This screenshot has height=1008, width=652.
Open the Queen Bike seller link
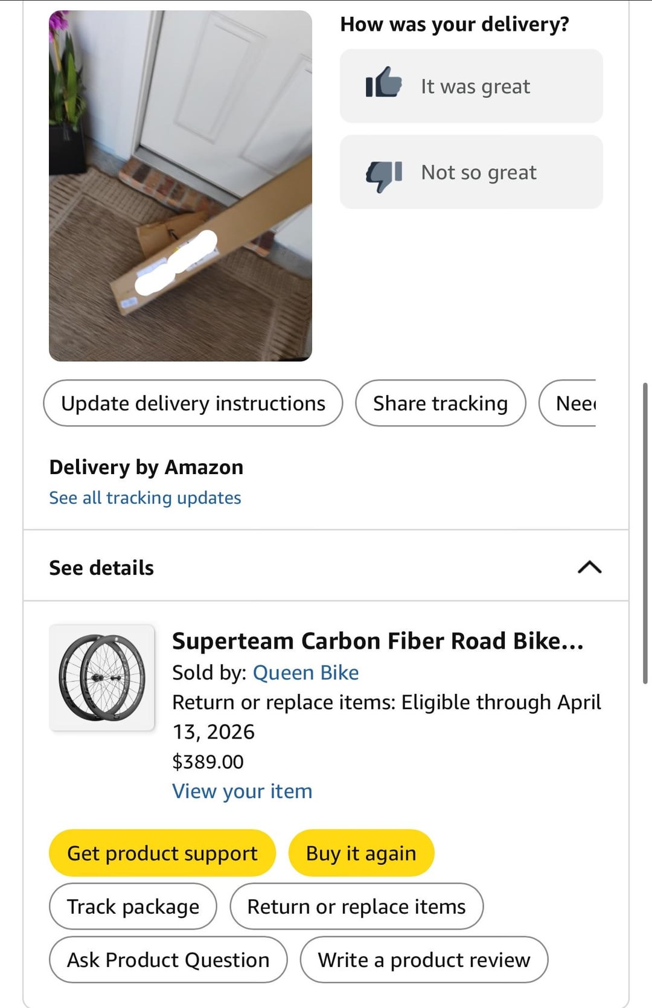(305, 672)
